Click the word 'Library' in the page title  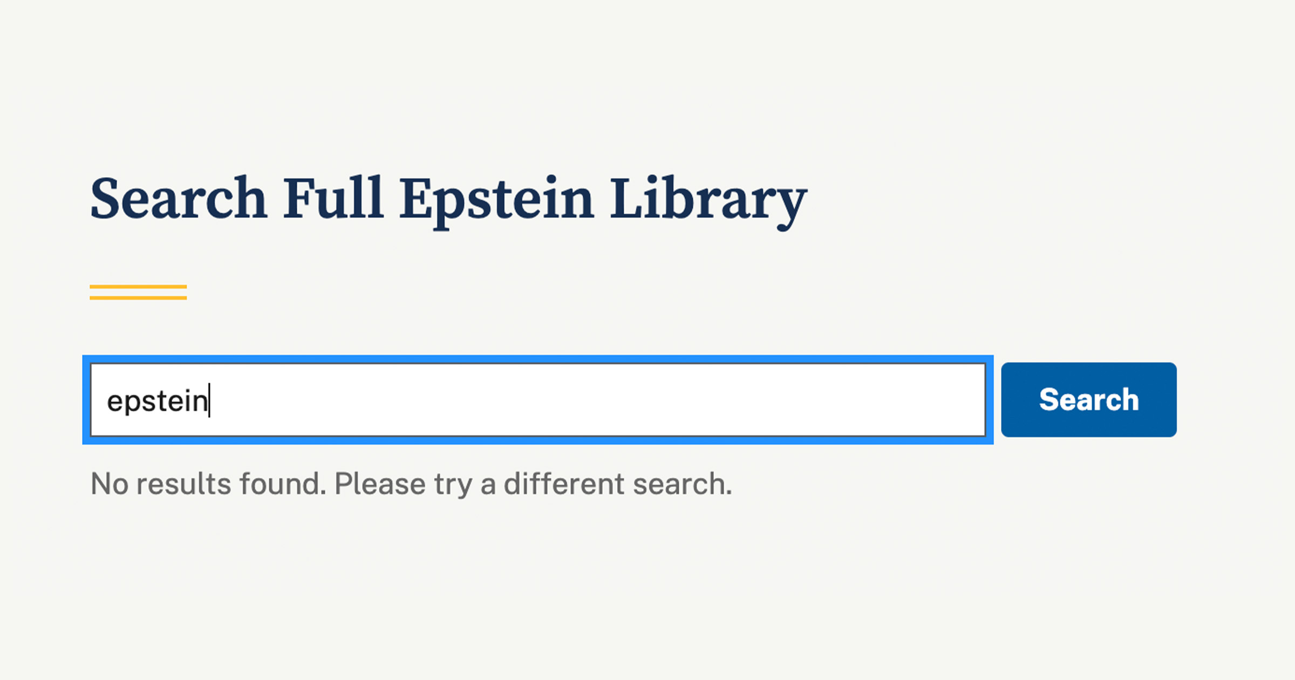pos(708,200)
